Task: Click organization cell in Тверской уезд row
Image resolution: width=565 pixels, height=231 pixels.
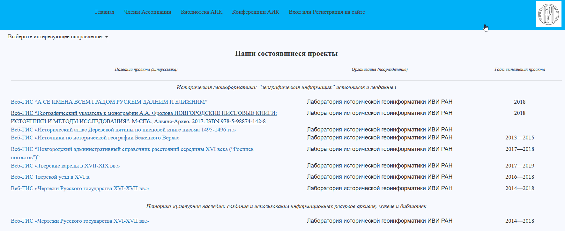Action: pos(380,177)
